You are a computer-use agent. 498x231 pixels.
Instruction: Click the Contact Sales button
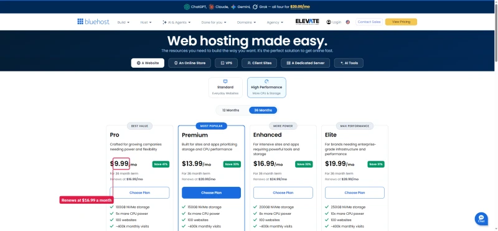(369, 22)
